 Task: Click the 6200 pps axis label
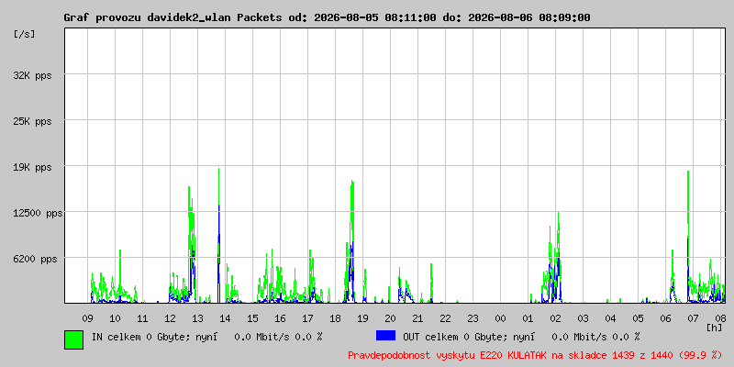tap(36, 259)
